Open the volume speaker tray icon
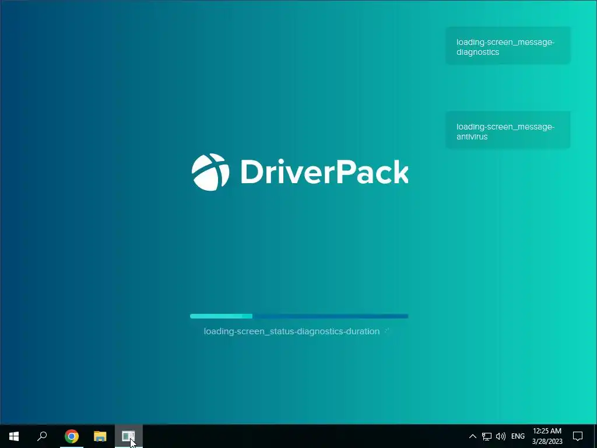 [501, 436]
